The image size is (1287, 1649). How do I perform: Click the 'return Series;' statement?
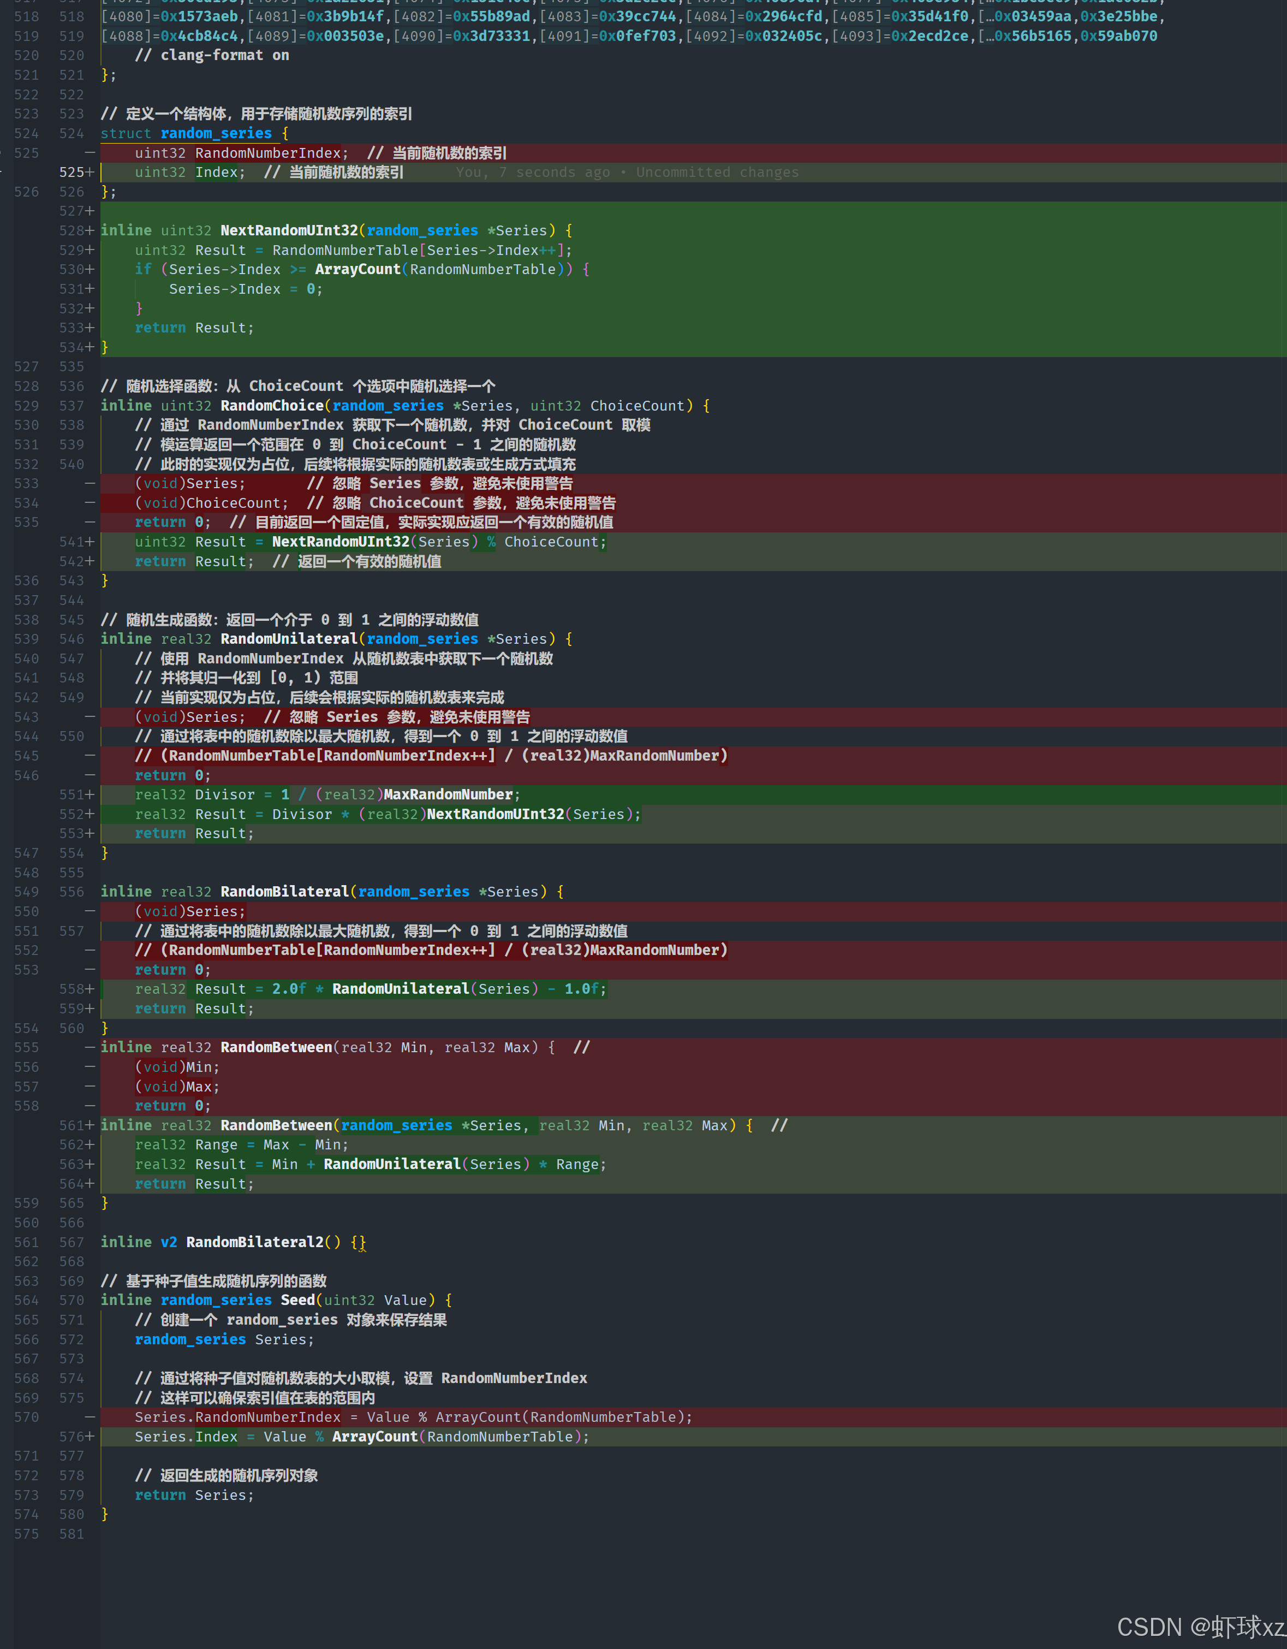click(x=195, y=1495)
